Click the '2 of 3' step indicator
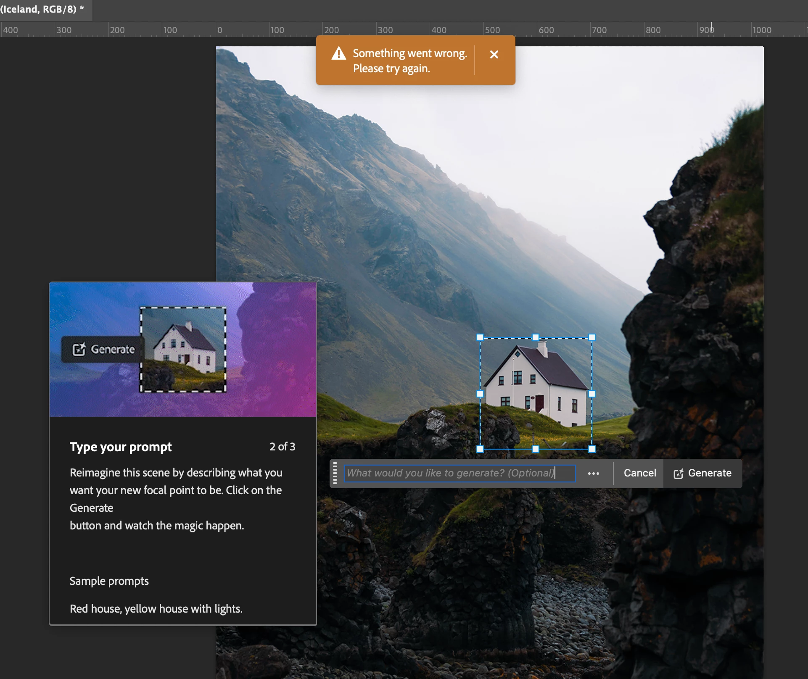The height and width of the screenshot is (679, 808). (282, 447)
